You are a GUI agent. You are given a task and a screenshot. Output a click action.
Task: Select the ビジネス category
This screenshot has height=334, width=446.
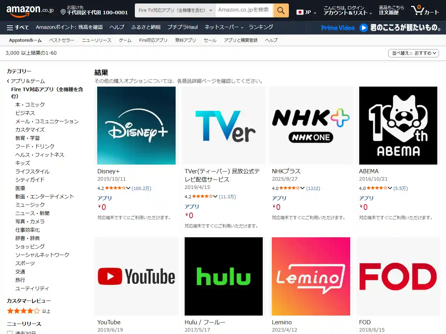coord(25,113)
